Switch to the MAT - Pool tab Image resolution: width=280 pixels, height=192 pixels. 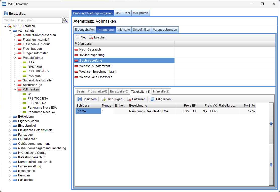point(123,13)
